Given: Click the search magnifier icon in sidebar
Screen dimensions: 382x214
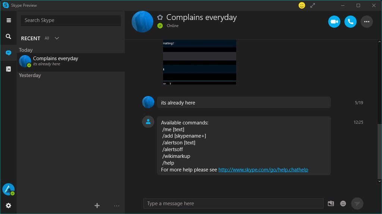Looking at the screenshot, I should (9, 37).
